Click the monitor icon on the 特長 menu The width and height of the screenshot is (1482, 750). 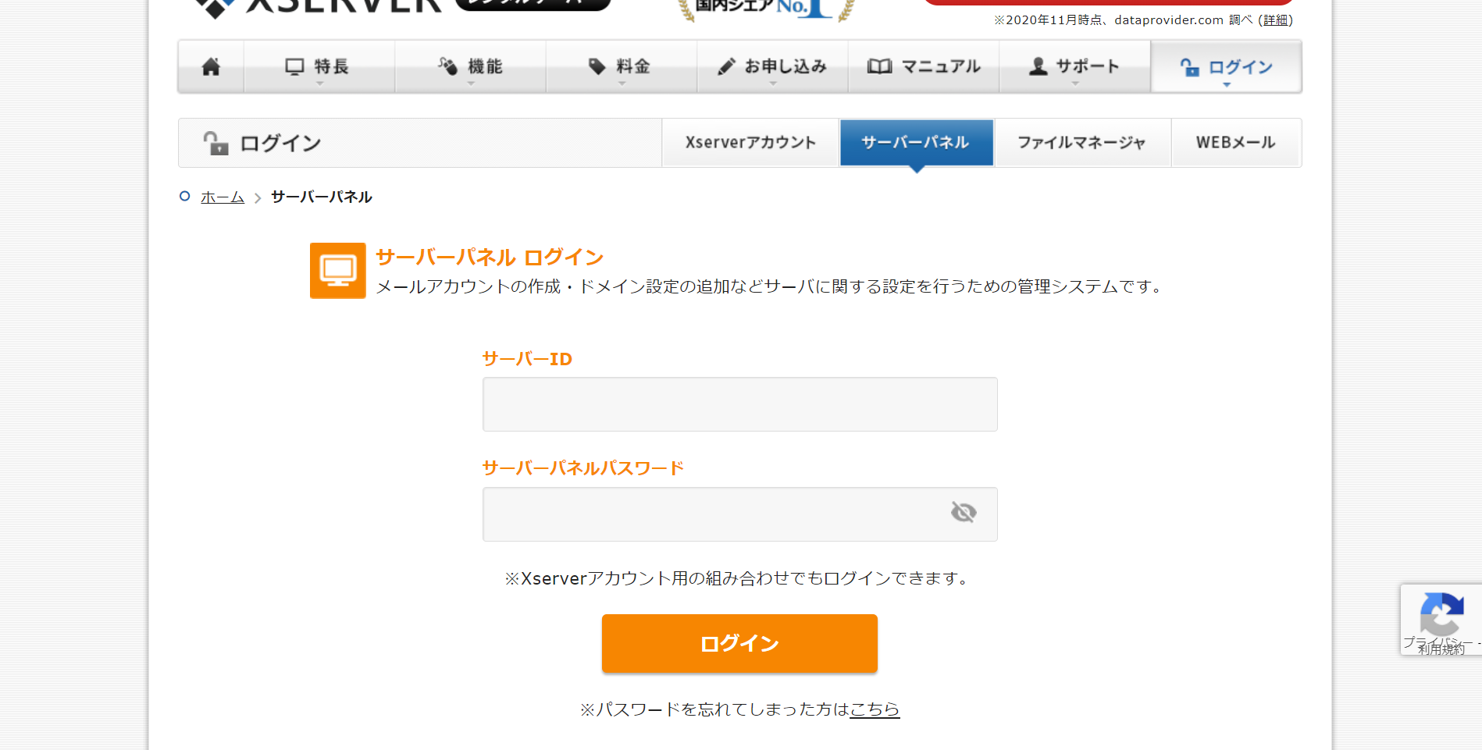(x=294, y=67)
